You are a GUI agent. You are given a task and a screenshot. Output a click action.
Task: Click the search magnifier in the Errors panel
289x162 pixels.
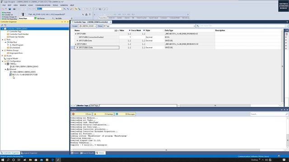point(287,114)
